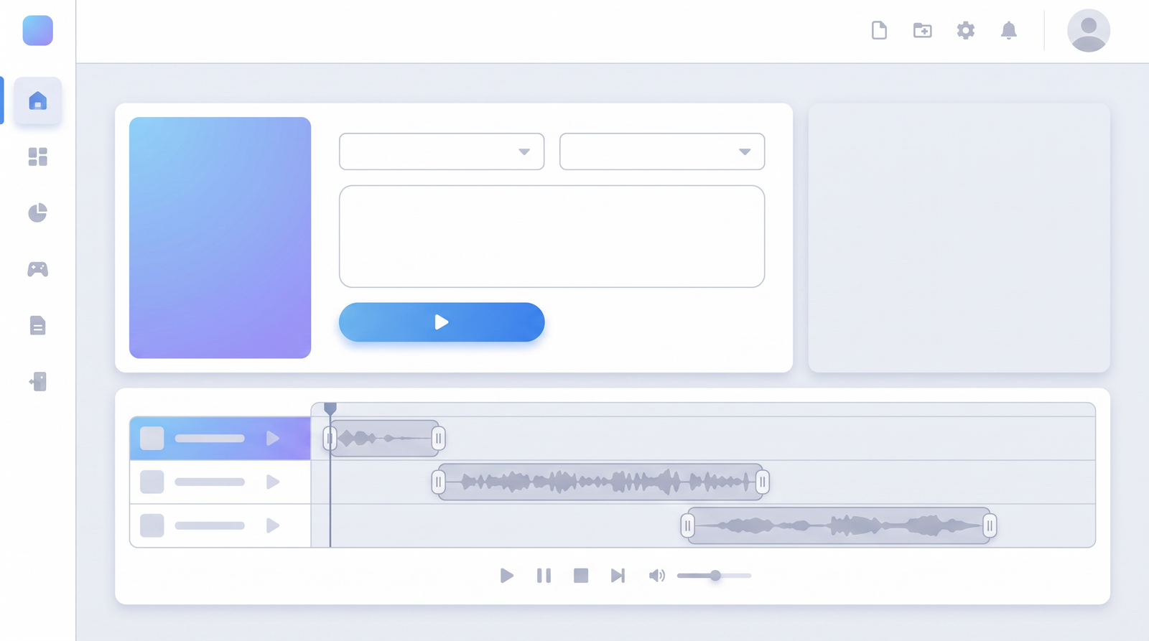Click right trim handle of third clip
The width and height of the screenshot is (1149, 641).
990,525
